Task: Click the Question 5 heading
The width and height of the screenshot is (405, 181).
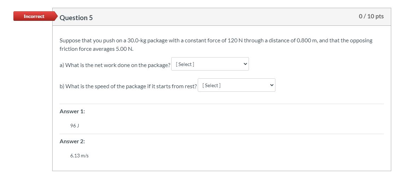Action: tap(76, 18)
